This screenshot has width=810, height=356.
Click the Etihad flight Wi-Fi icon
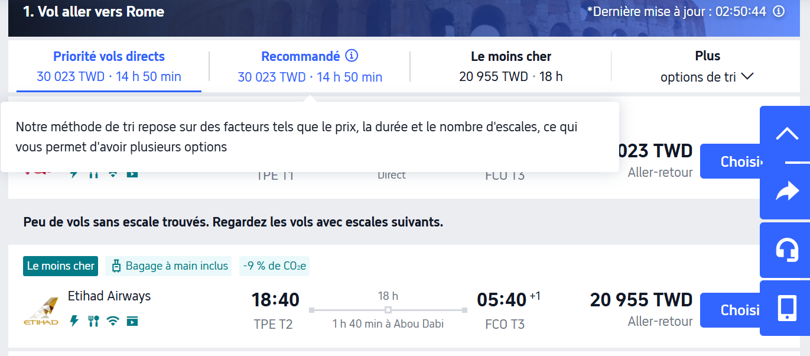click(x=112, y=321)
